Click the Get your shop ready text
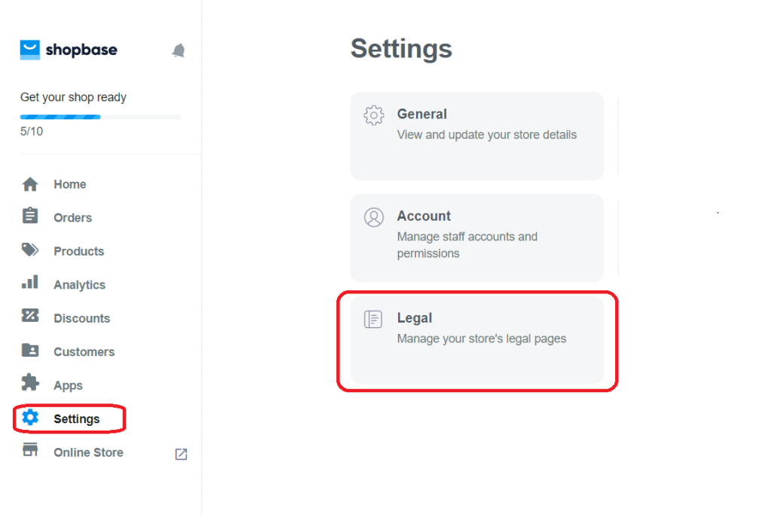The height and width of the screenshot is (515, 772). [x=73, y=97]
